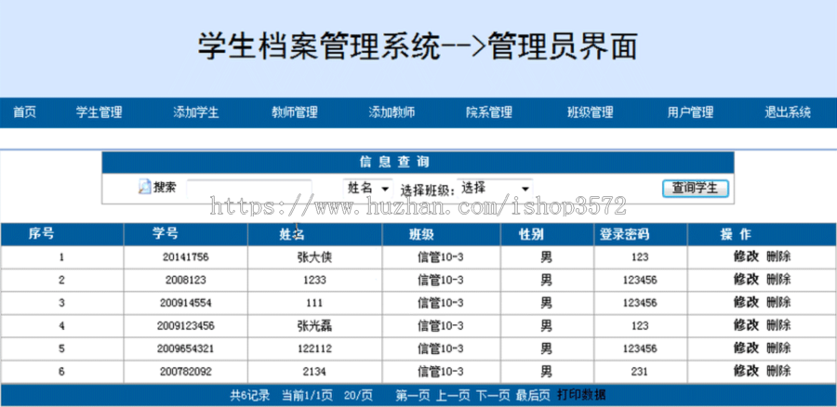Click the 查询学生 button
Viewport: 837px width, 407px height.
click(x=695, y=189)
